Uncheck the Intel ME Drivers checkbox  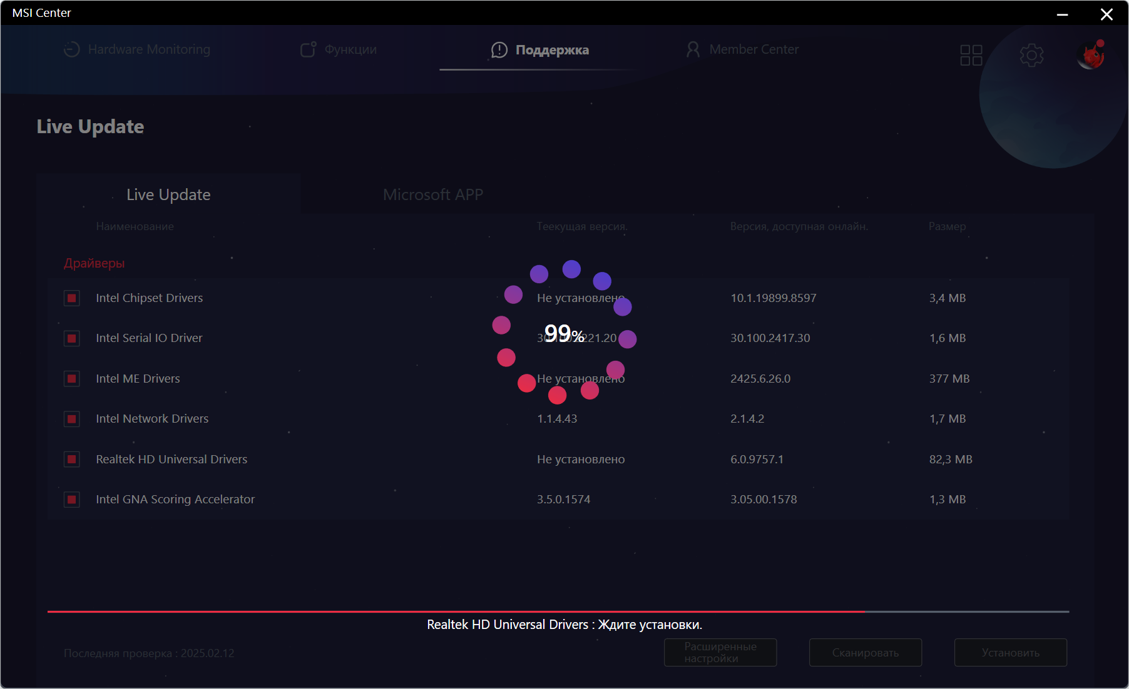(72, 379)
